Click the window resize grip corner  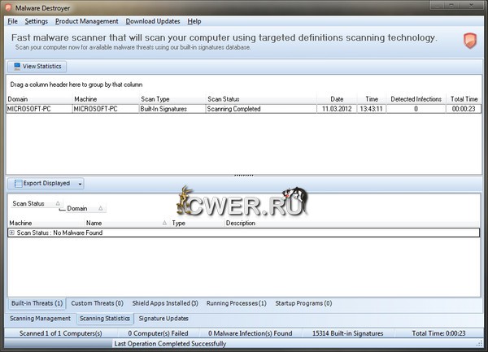click(x=479, y=344)
